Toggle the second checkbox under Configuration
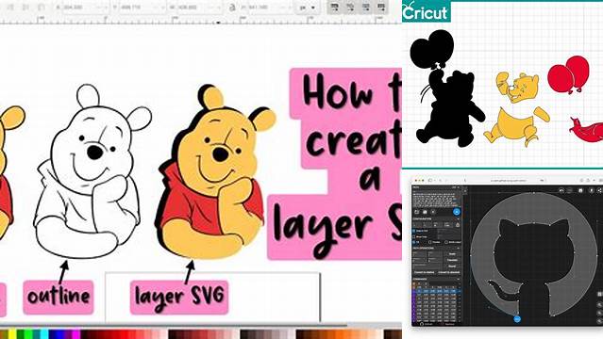This screenshot has height=339, width=603. click(413, 237)
